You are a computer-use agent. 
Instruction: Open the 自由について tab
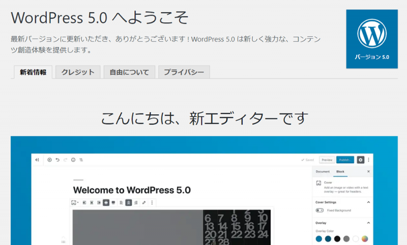129,72
